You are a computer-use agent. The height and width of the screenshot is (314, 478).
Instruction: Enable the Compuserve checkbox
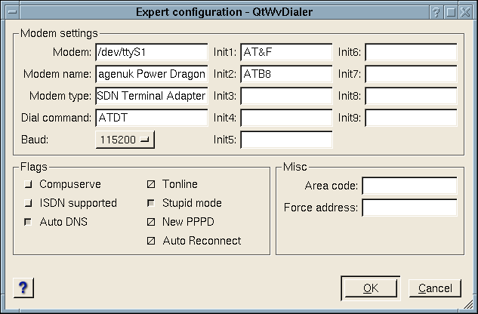point(29,184)
